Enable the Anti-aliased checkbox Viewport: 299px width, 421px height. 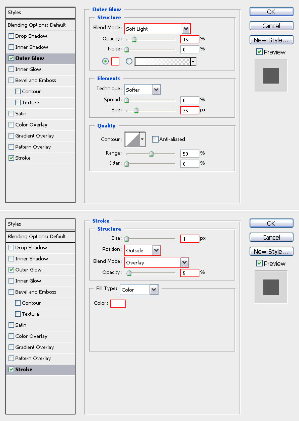[155, 139]
